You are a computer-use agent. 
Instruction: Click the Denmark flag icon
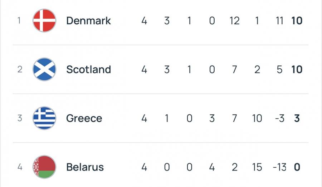(44, 21)
